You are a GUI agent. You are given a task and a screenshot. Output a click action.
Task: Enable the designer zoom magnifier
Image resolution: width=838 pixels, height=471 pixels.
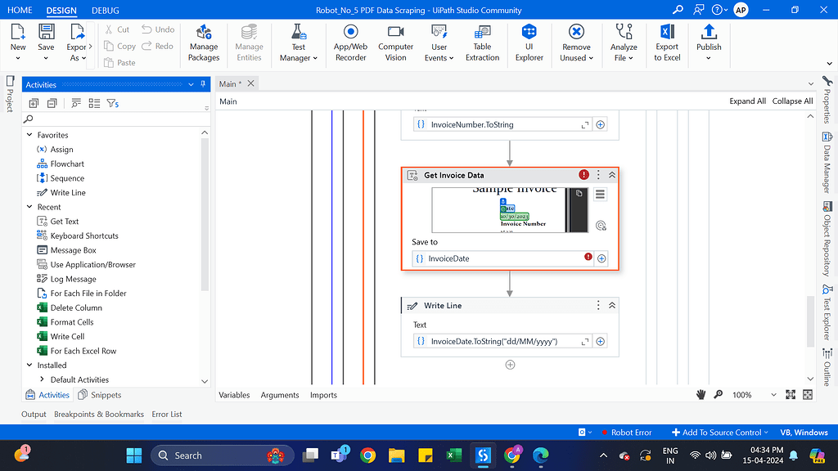click(x=718, y=394)
